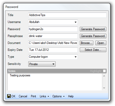Click the Notes scrollbar up arrow

[104, 76]
